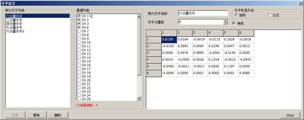Image resolution: width=304 pixels, height=120 pixels.
Task: Select the 矩阵 calibration method radio
Action: click(236, 15)
